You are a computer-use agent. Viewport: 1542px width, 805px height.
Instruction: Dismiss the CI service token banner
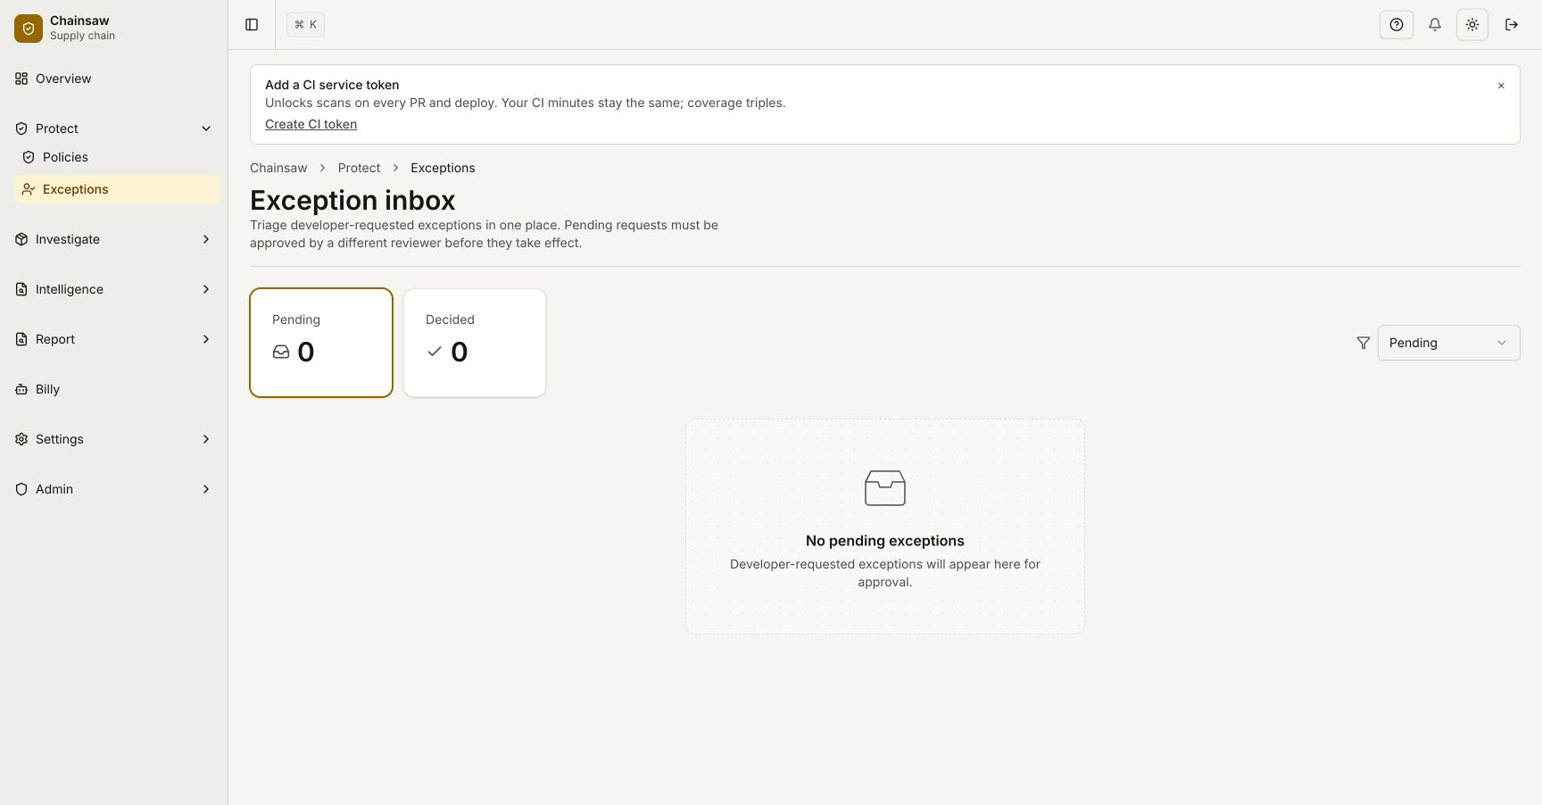point(1501,86)
